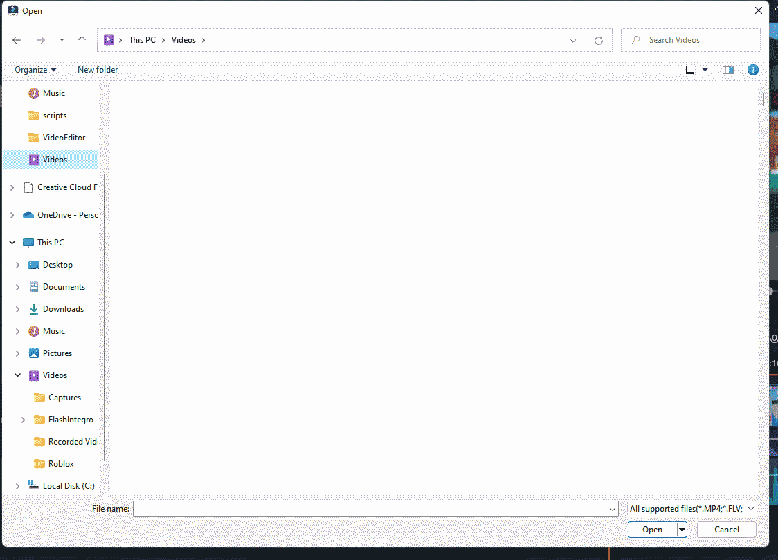Expand the Desktop tree node
778x560 pixels.
click(18, 265)
